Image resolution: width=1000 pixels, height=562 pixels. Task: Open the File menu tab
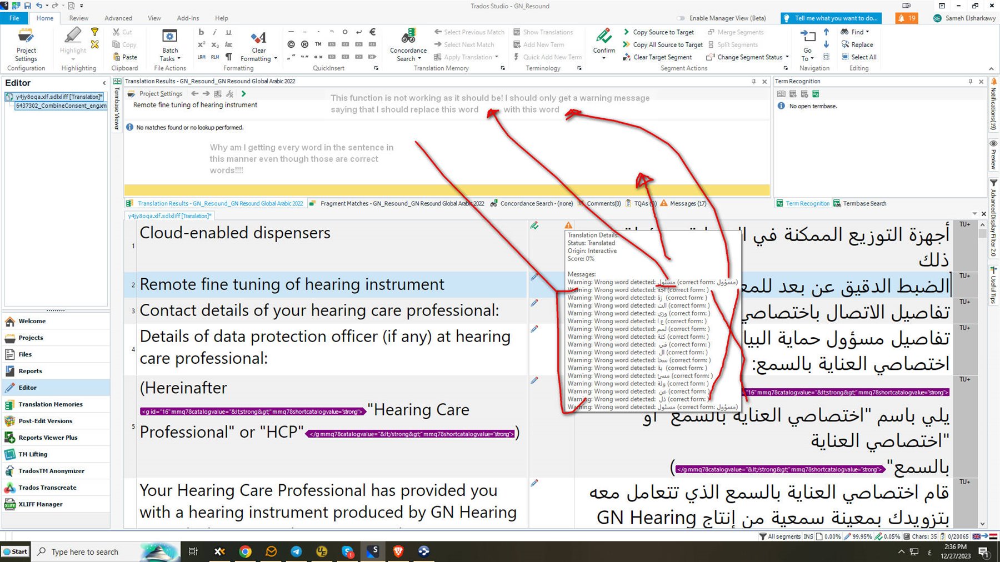click(x=14, y=18)
